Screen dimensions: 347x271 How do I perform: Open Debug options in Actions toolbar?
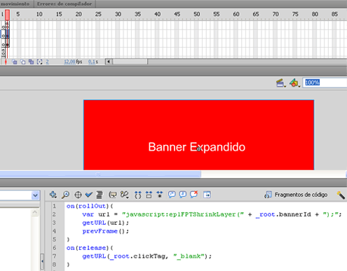125,195
